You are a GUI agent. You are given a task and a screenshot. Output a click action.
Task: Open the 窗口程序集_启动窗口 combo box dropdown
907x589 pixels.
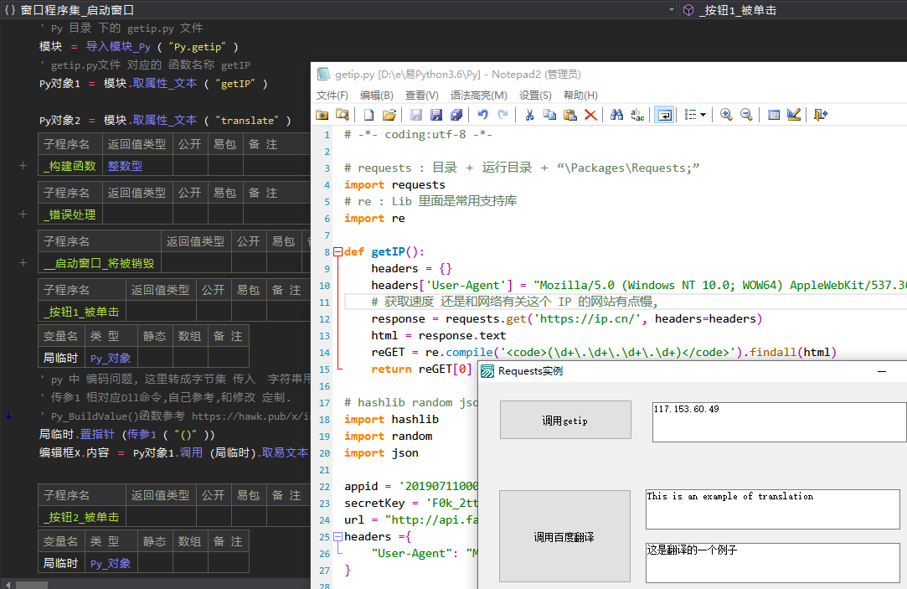point(671,10)
